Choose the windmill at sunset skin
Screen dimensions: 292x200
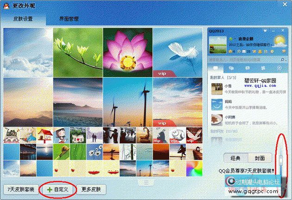click(127, 102)
